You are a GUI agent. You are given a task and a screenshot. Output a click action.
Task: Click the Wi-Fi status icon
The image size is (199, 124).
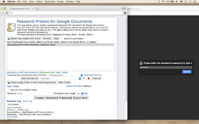point(163,2)
